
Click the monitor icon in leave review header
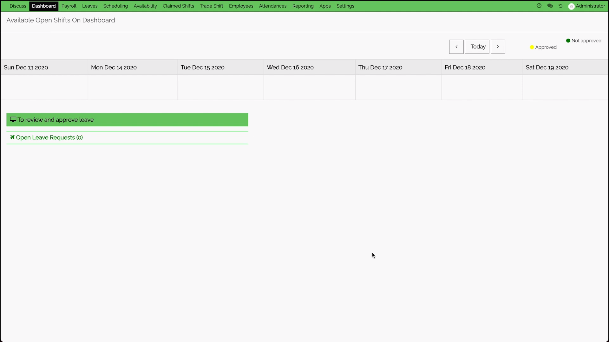coord(13,119)
